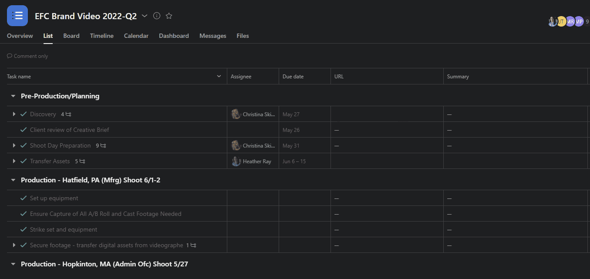Click the Assignee column header
Viewport: 590px width, 279px height.
tap(253, 76)
